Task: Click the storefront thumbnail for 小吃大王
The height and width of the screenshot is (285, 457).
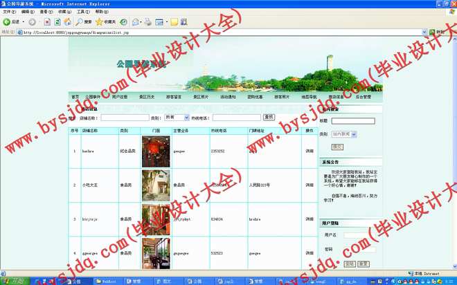Action: (155, 185)
